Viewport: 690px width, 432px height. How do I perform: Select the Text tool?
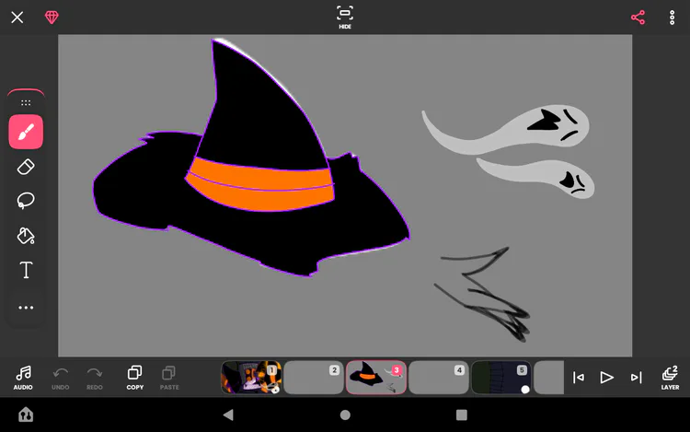tap(26, 270)
